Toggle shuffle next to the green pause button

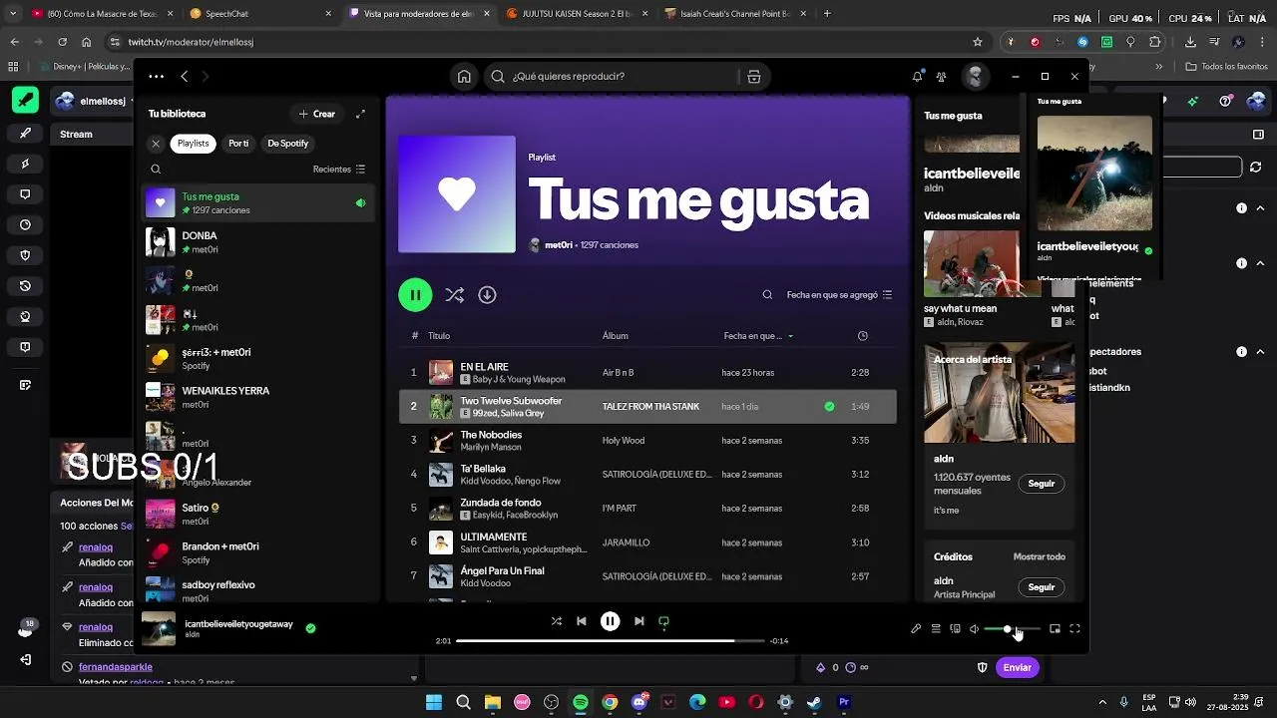455,295
